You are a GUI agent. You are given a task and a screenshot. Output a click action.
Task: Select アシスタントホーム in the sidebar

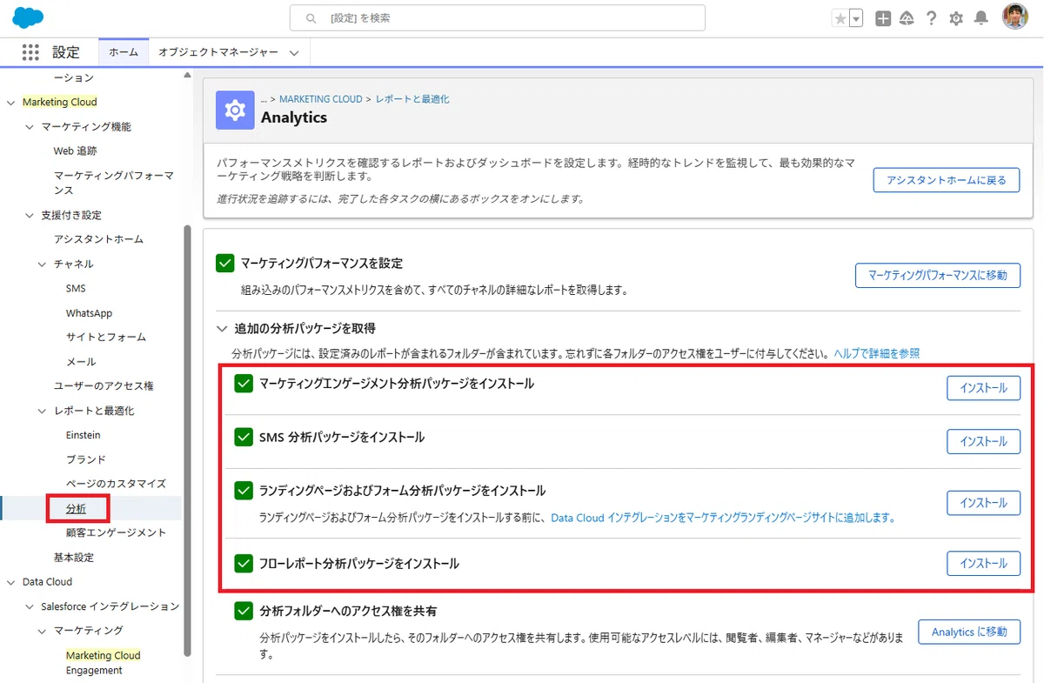point(98,239)
